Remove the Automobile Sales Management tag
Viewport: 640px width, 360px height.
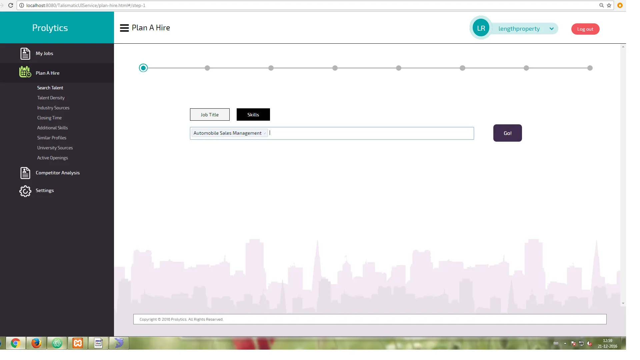click(265, 133)
